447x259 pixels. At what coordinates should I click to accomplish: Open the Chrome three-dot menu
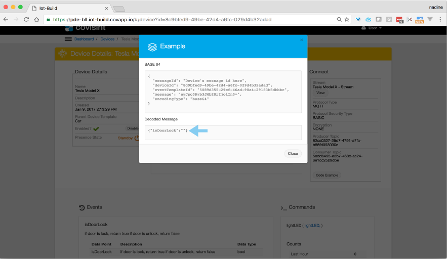(x=439, y=20)
